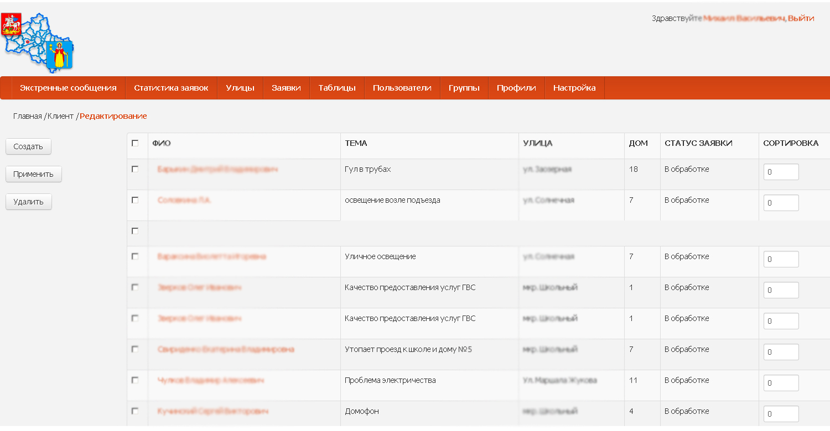Select the Домофон row checkbox

pyautogui.click(x=135, y=411)
